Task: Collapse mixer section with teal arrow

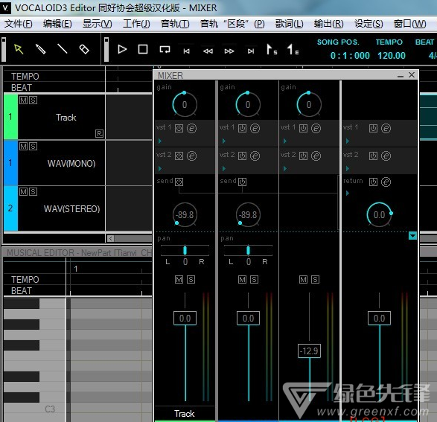Action: (x=412, y=236)
